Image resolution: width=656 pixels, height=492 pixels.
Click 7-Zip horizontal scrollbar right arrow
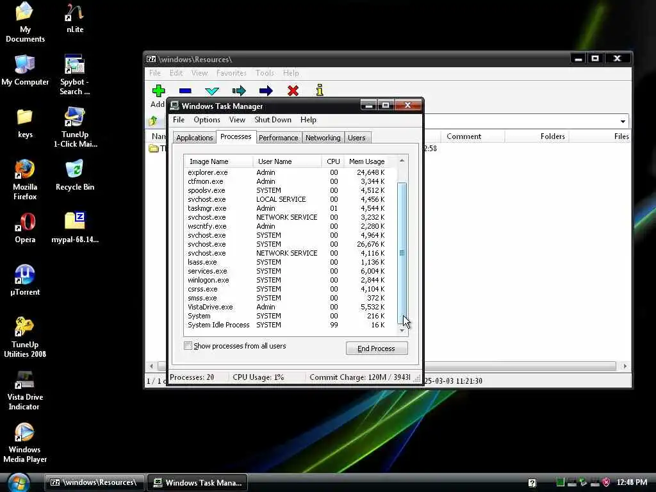click(x=625, y=366)
